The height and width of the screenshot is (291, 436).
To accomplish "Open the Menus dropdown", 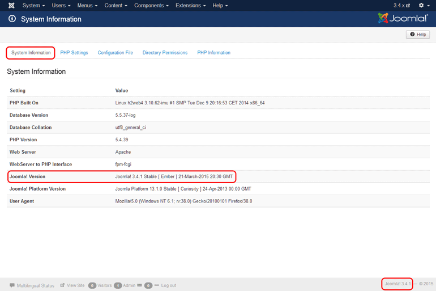I will point(87,5).
